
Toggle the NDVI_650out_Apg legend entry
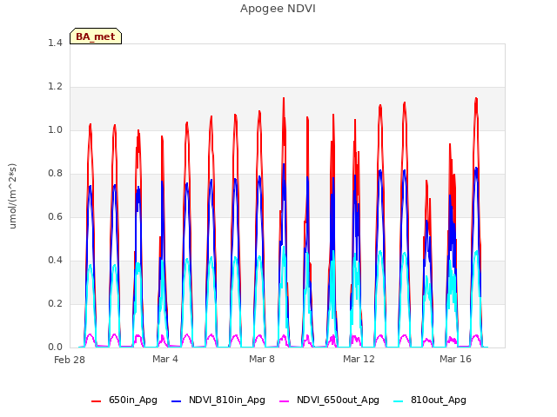(329, 400)
